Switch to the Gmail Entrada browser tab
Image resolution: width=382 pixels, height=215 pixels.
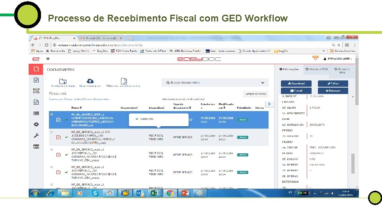point(102,38)
